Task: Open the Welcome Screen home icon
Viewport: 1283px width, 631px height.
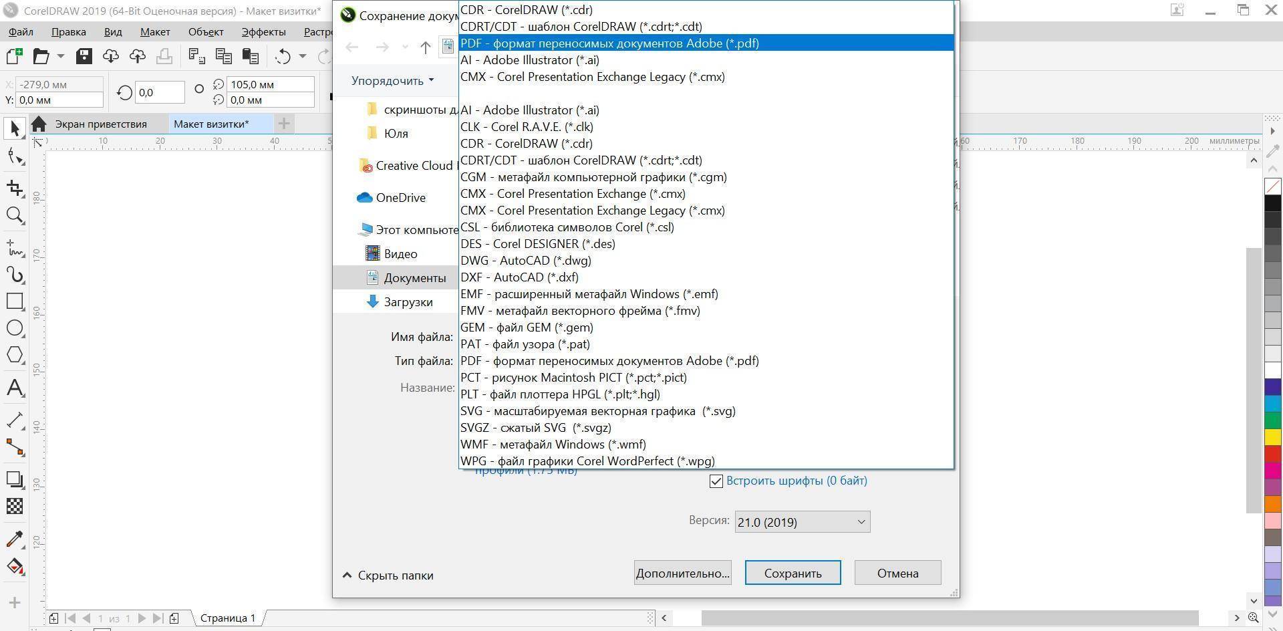Action: [39, 124]
